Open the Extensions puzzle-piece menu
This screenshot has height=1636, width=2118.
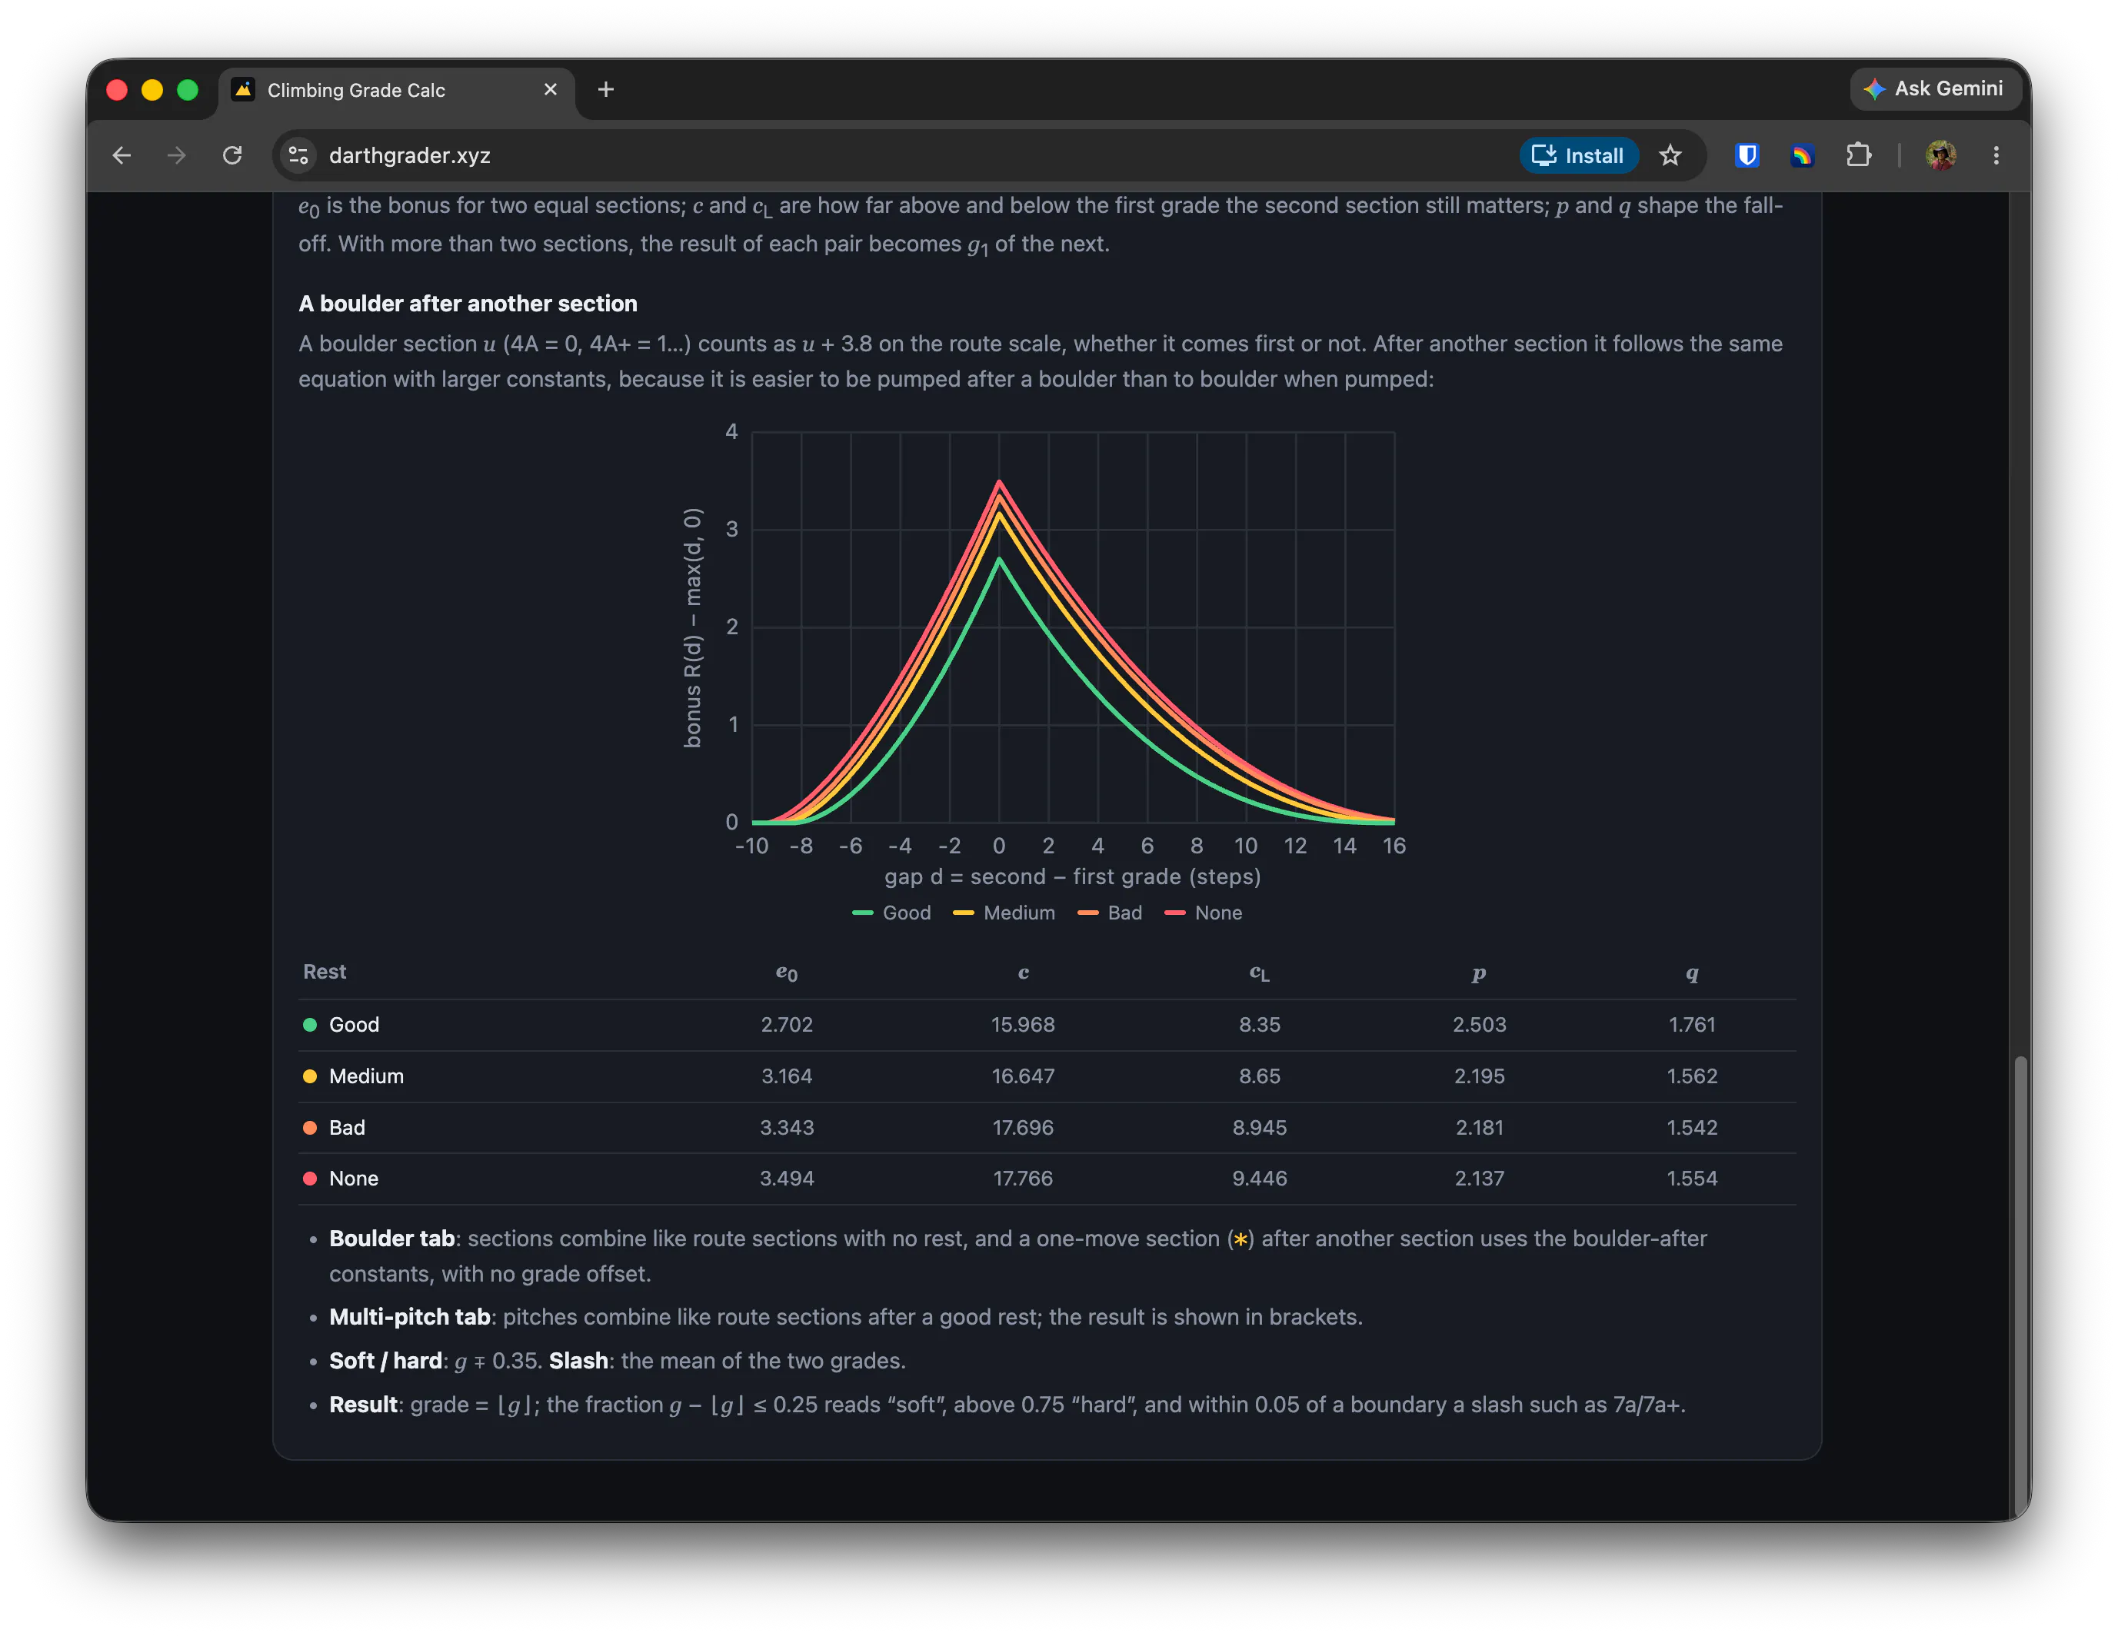tap(1857, 155)
